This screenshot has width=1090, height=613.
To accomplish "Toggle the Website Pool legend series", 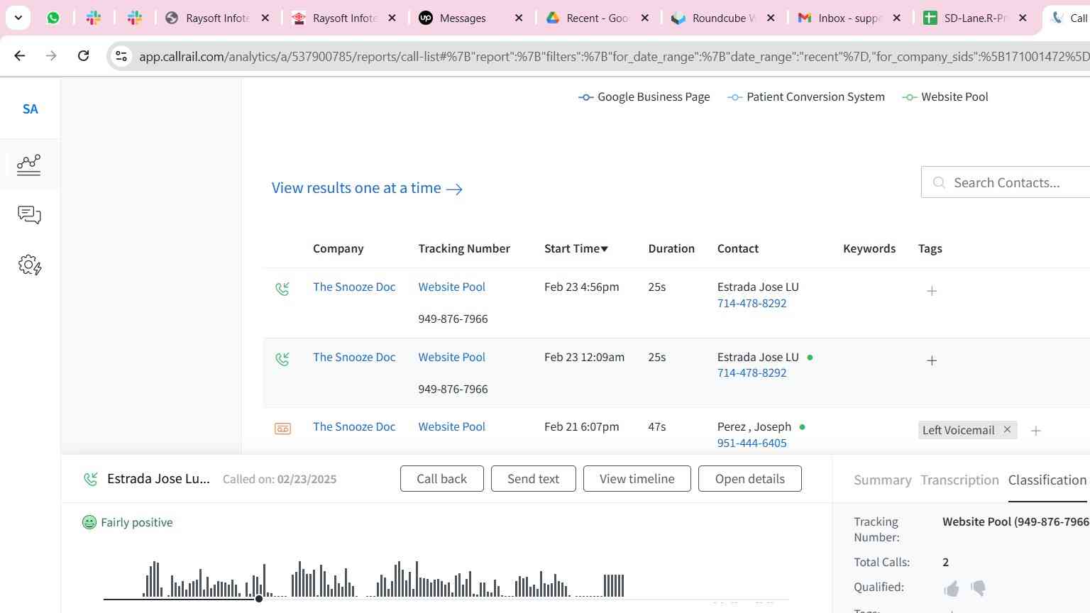I will click(945, 97).
